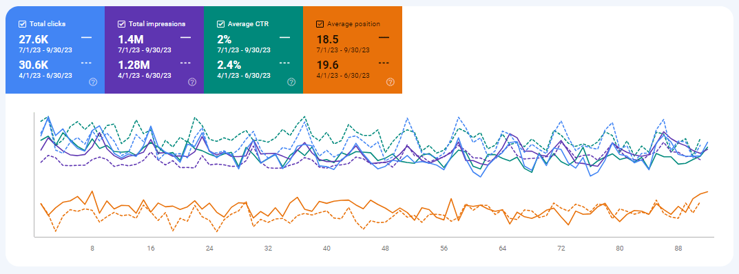Click the solid line legend beside 2%

click(284, 36)
